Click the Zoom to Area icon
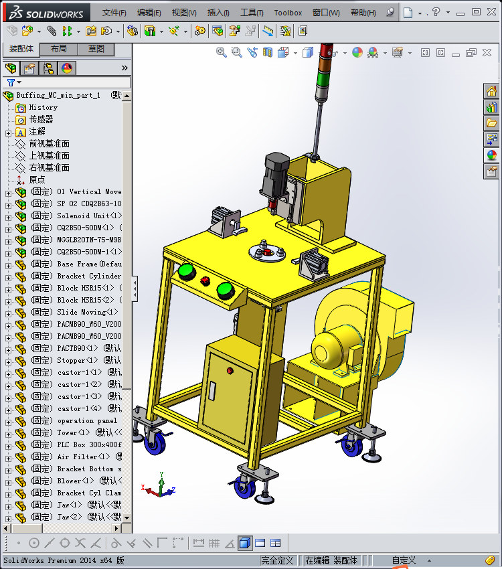The height and width of the screenshot is (569, 502). tap(237, 53)
